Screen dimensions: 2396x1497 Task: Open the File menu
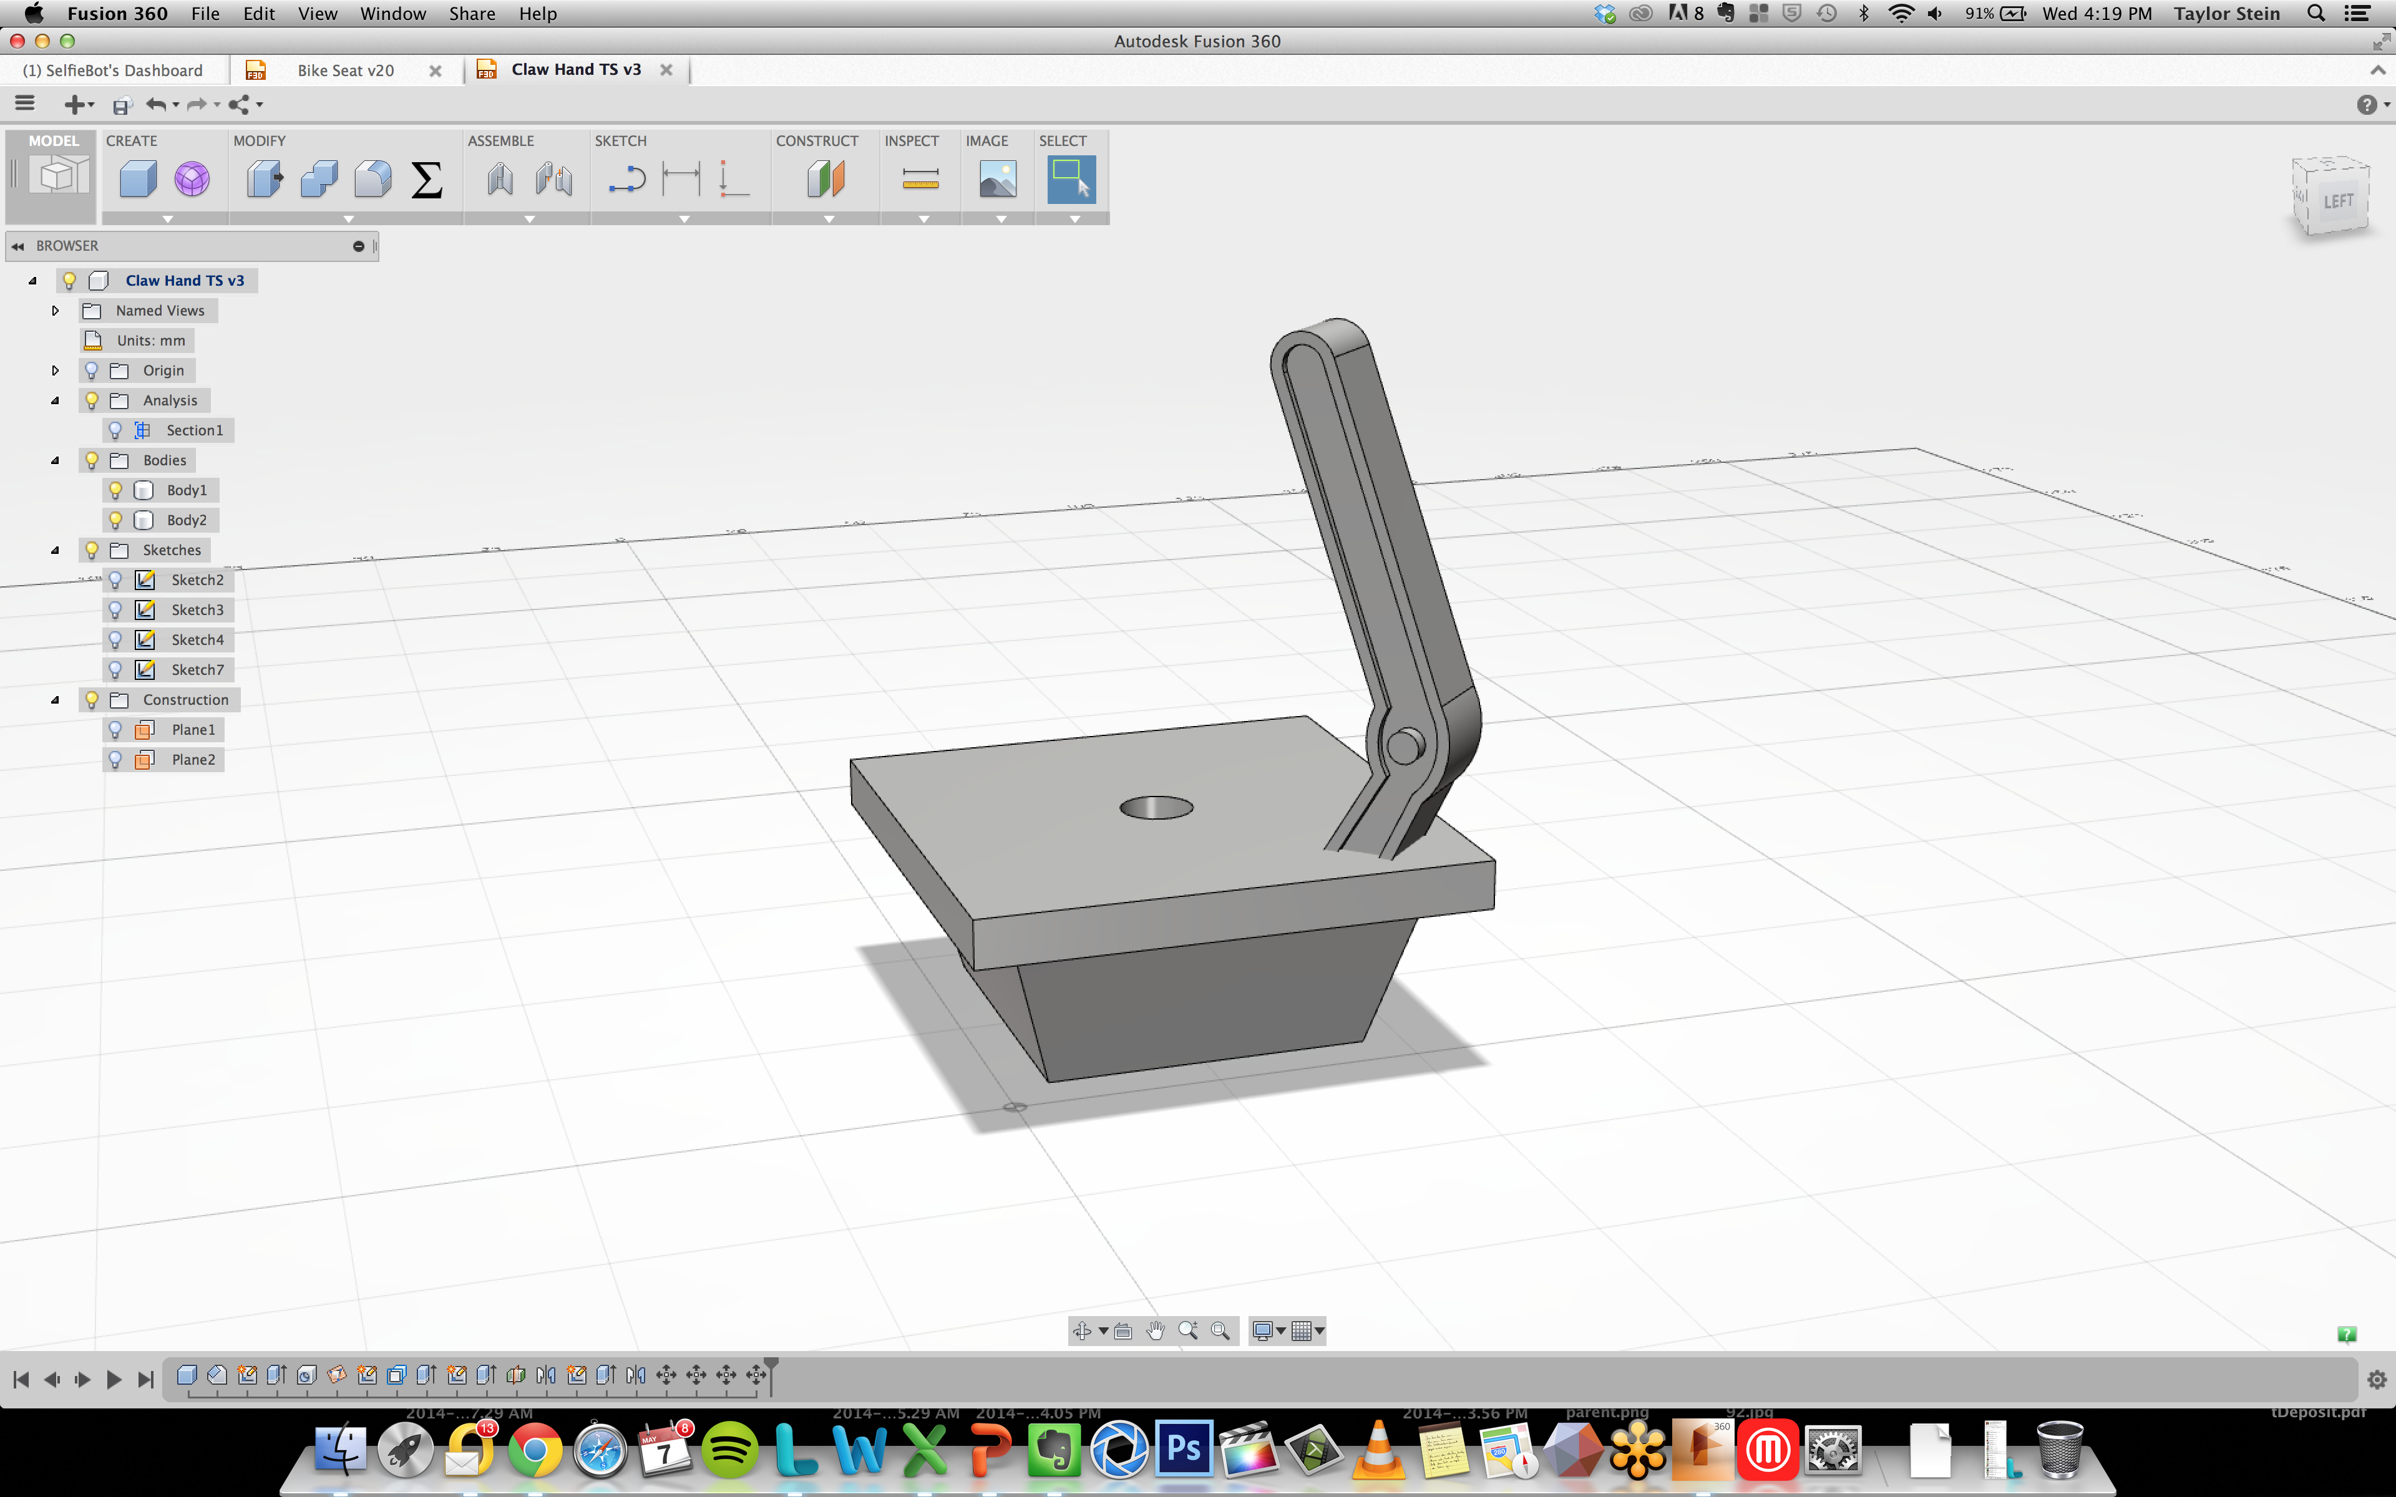[x=205, y=14]
